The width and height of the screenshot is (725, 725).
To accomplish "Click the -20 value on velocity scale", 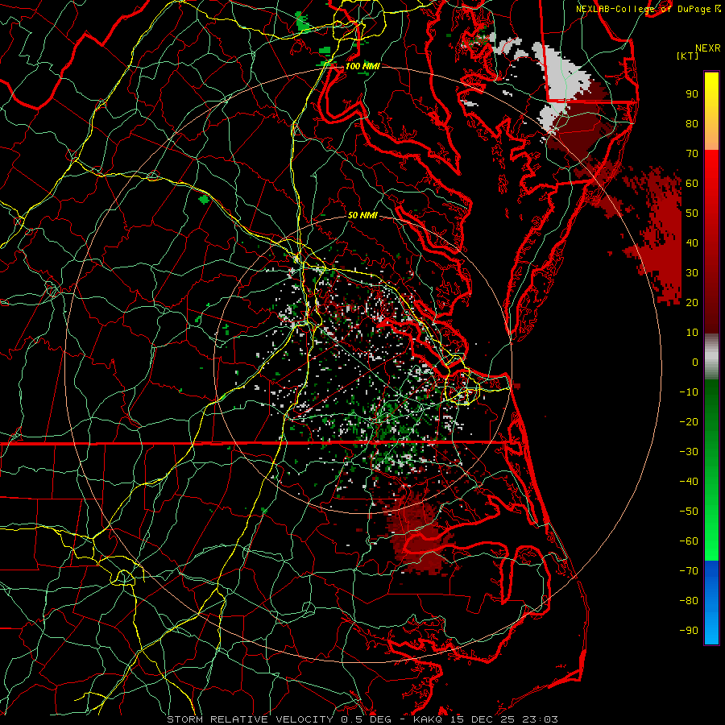I will [689, 421].
